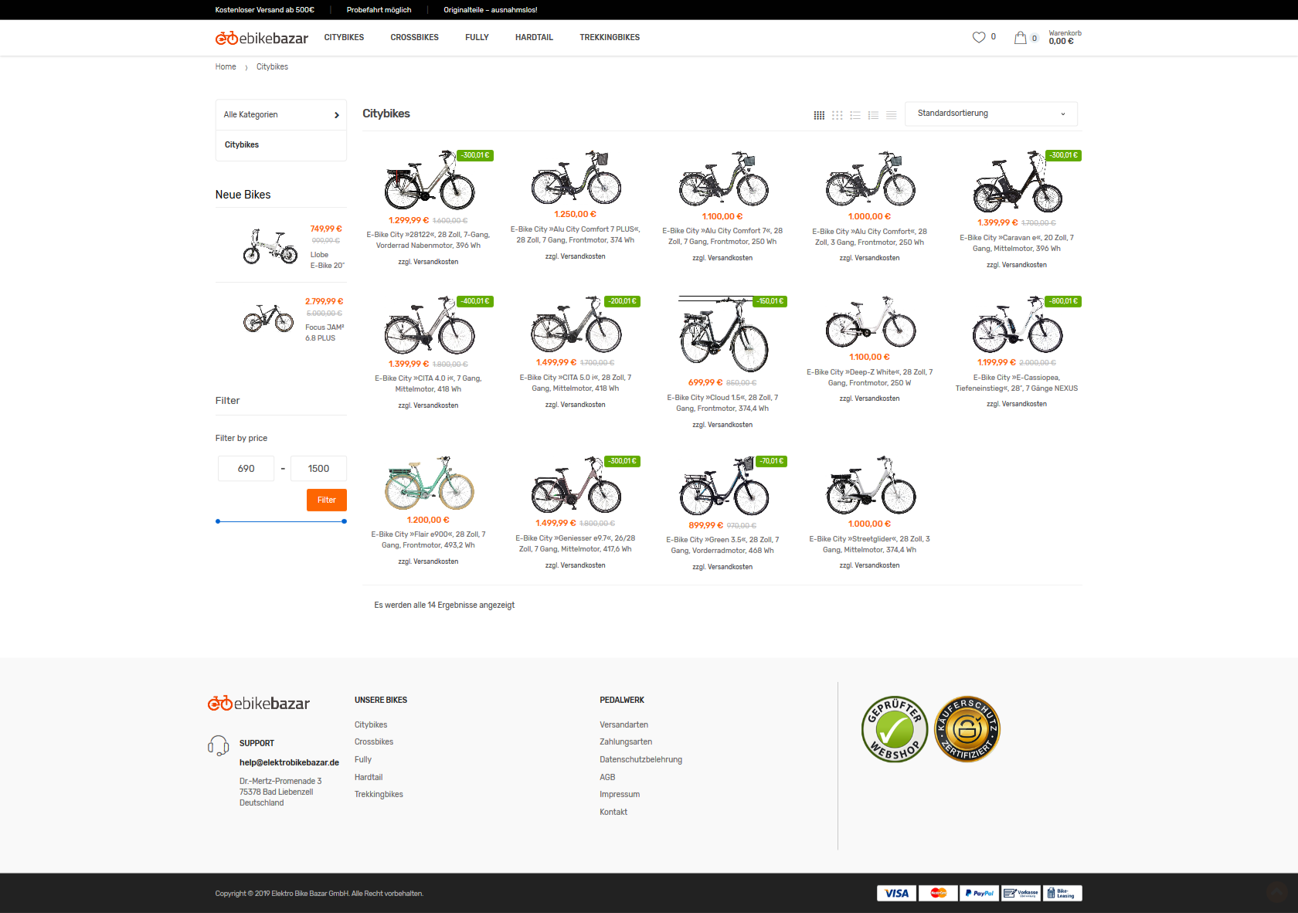This screenshot has height=913, width=1298.
Task: Click the ebikebazar header logo
Action: pyautogui.click(x=261, y=38)
